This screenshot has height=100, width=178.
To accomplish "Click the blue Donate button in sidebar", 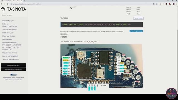I will click(x=14, y=74).
